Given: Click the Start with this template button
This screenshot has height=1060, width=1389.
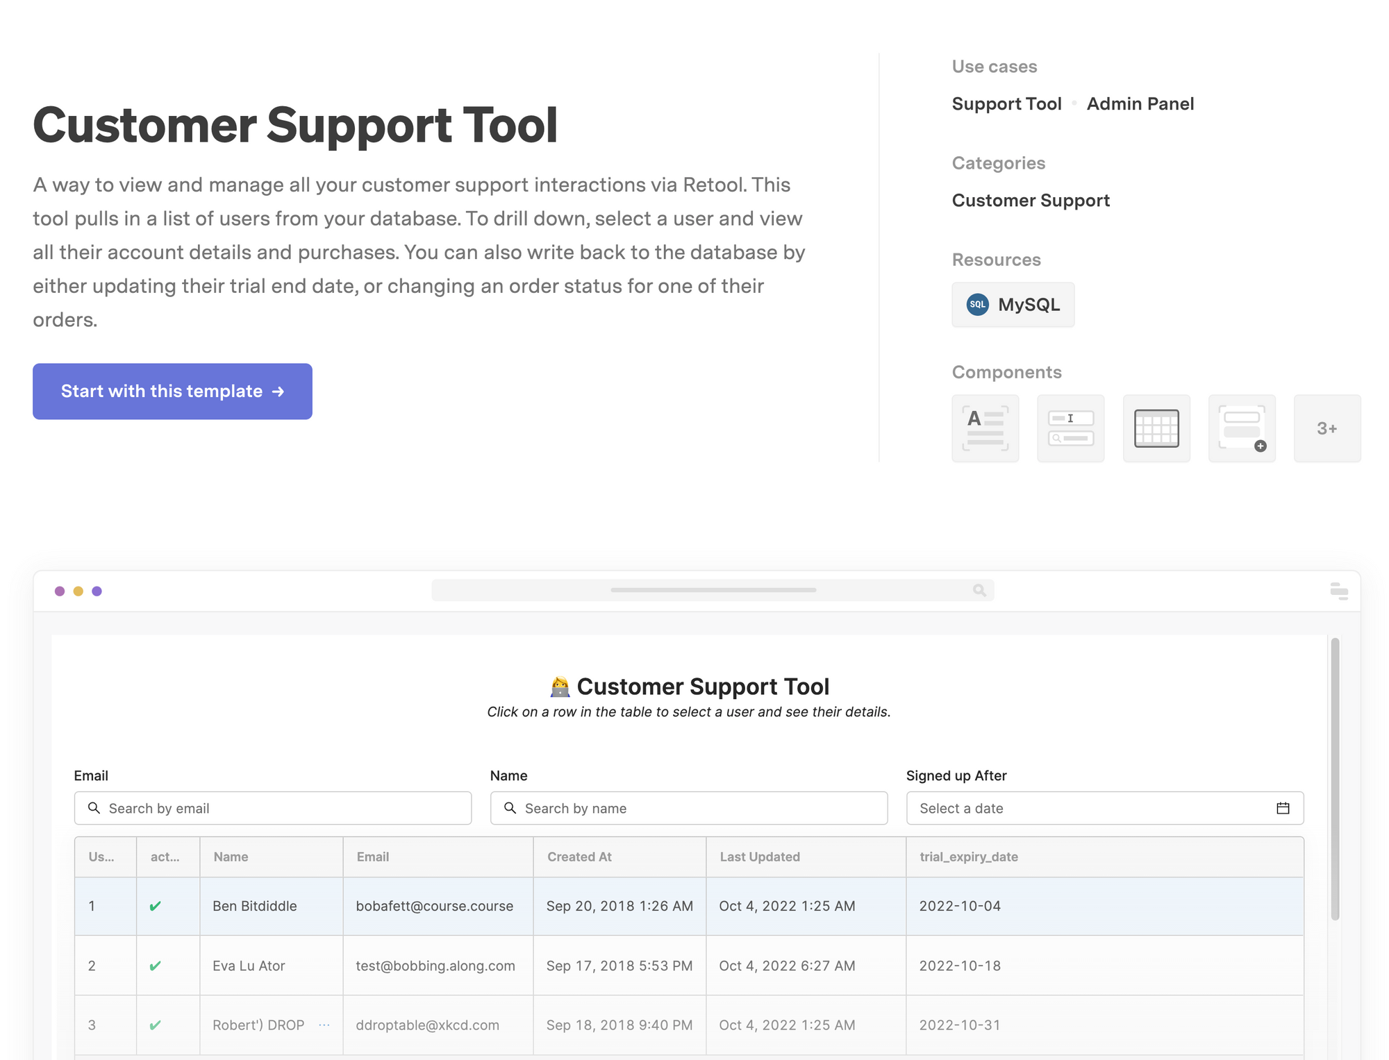Looking at the screenshot, I should point(172,391).
